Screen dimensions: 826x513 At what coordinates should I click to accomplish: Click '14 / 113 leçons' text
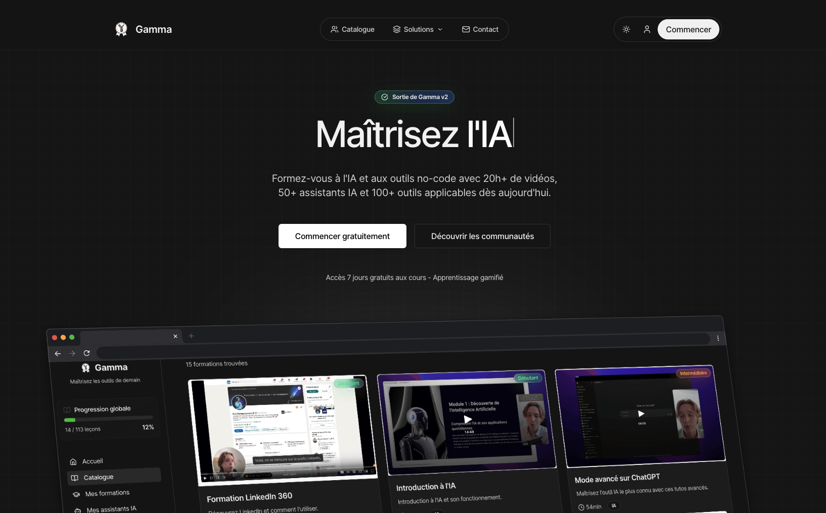[83, 430]
